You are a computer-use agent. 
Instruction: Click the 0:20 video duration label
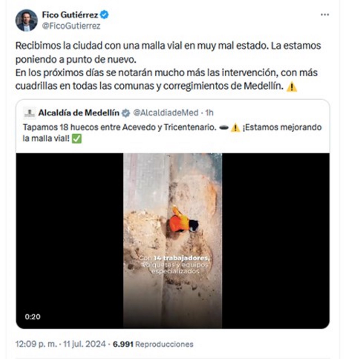pyautogui.click(x=33, y=317)
